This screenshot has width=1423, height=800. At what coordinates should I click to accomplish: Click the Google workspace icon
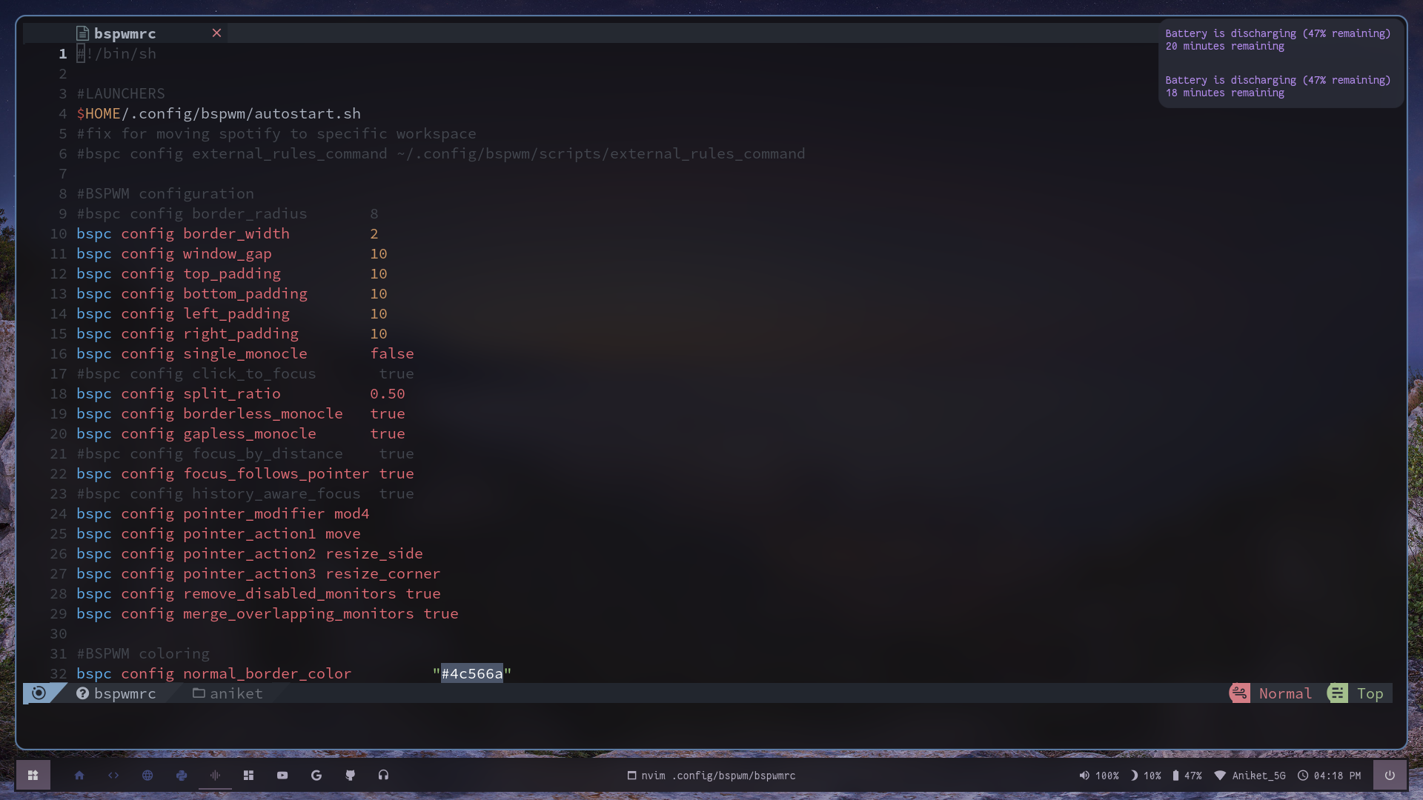click(316, 776)
